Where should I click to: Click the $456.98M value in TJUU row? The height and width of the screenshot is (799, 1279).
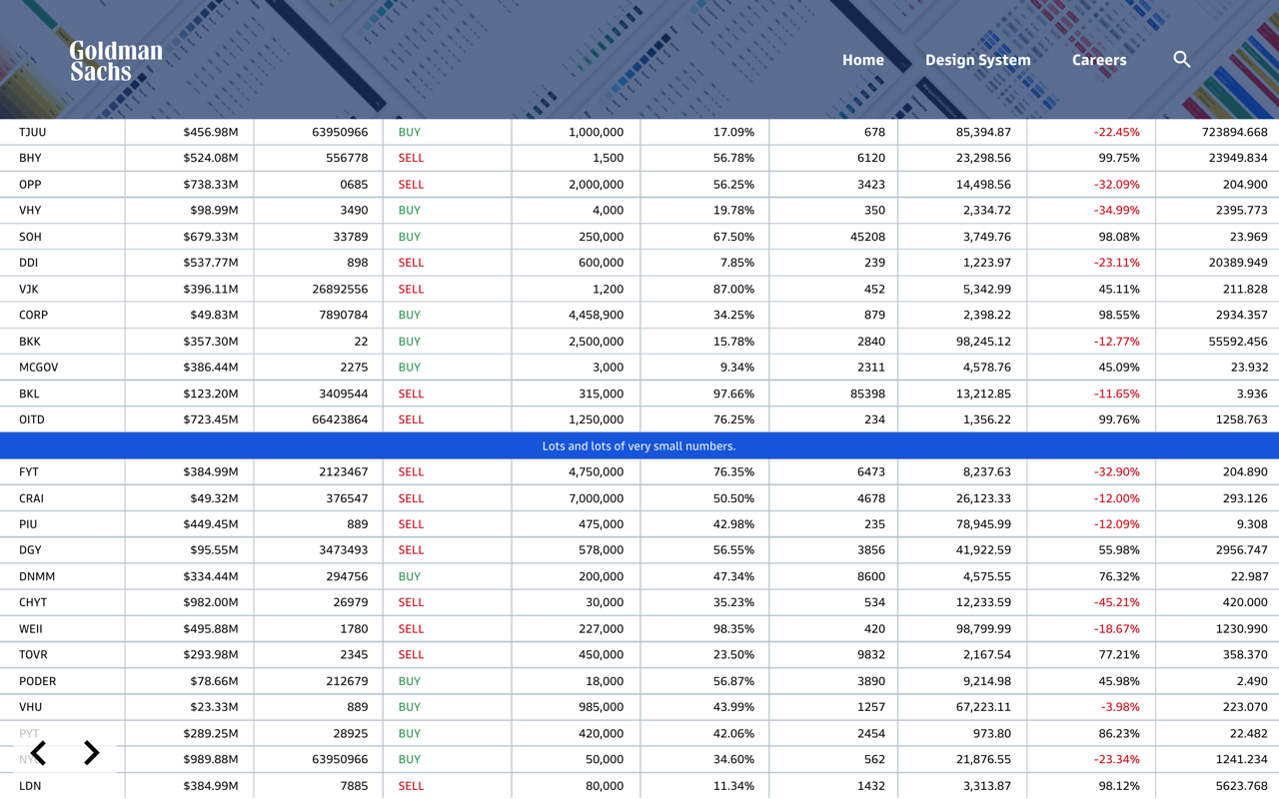211,132
